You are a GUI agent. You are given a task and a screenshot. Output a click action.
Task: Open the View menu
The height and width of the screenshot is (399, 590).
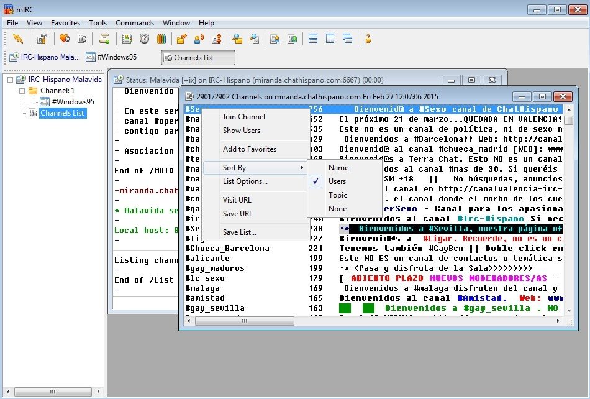34,23
